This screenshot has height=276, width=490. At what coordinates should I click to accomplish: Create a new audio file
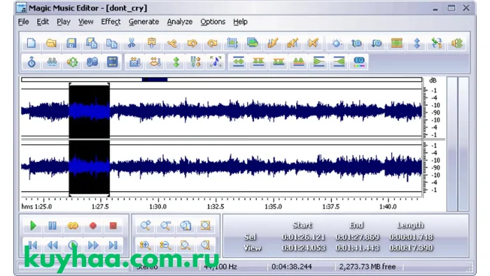[31, 43]
